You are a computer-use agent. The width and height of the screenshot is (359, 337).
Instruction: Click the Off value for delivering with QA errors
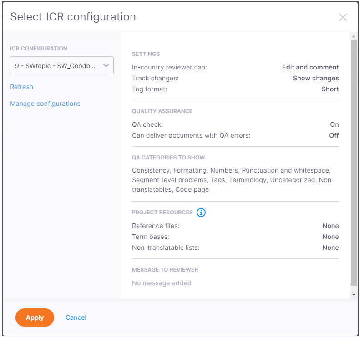tap(334, 135)
